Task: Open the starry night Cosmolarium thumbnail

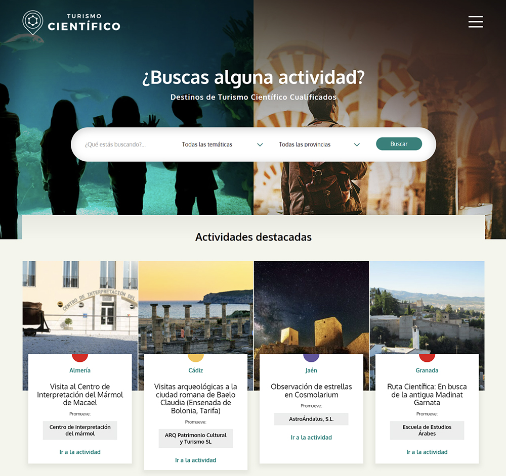Action: [x=311, y=307]
